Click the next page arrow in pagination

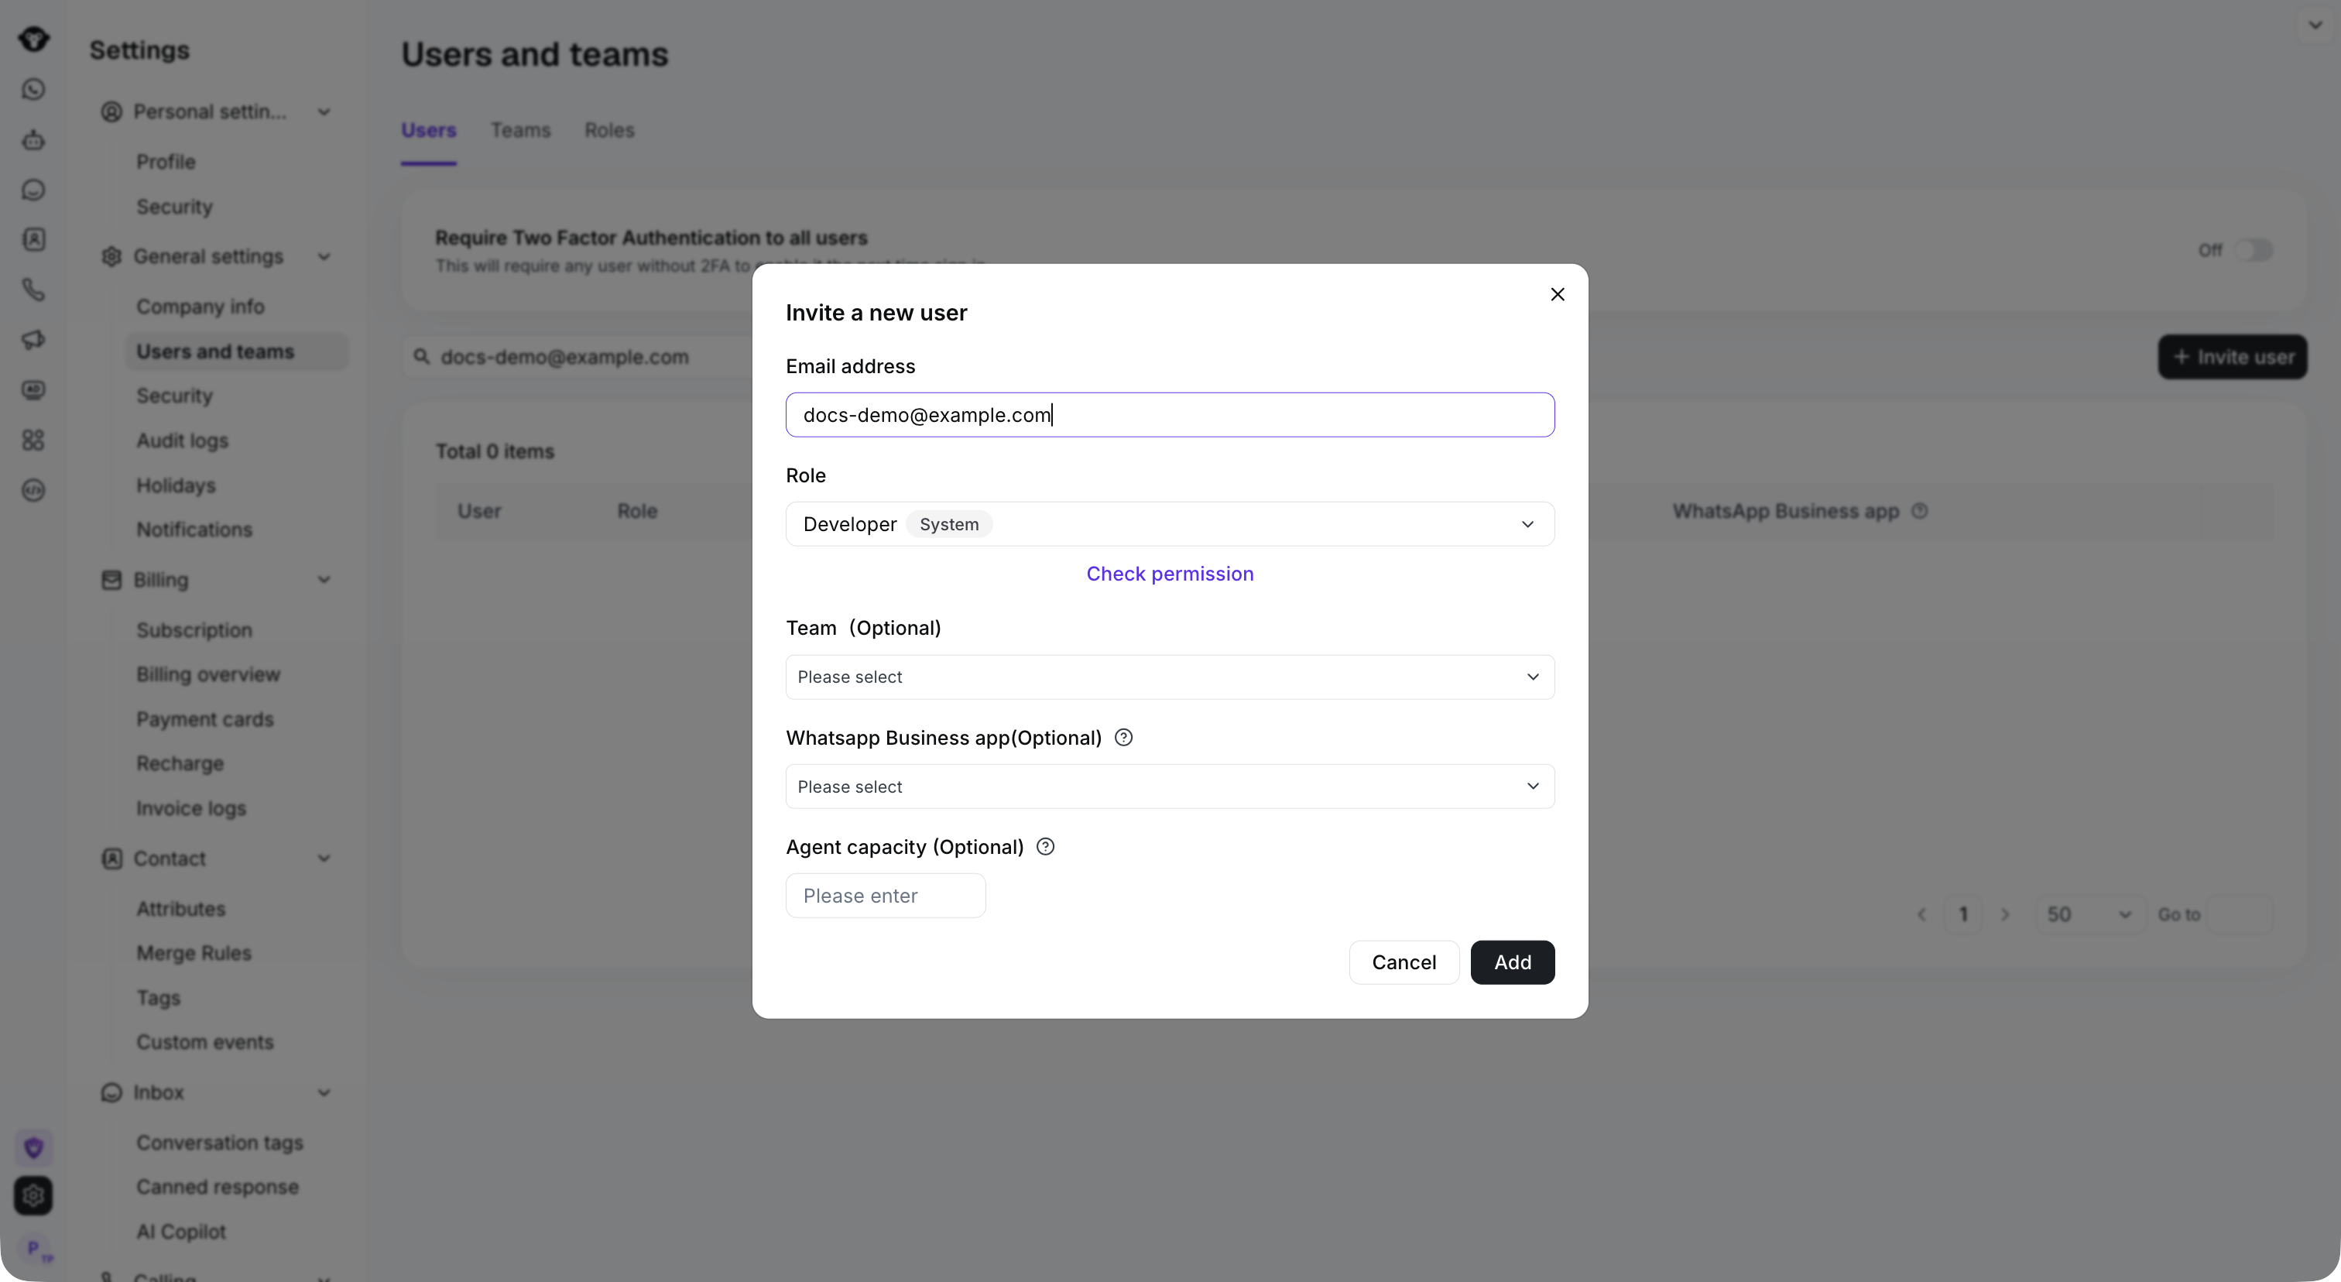point(2005,914)
